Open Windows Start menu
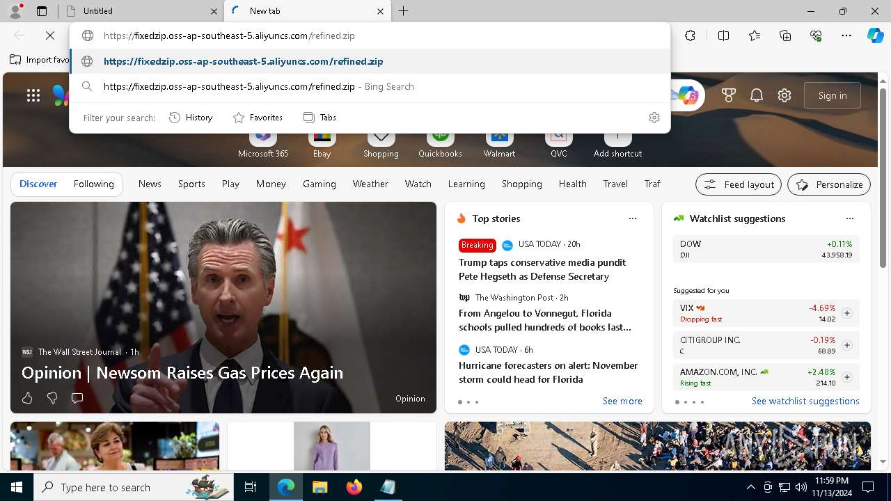Screen dimensions: 891x501 [x=17, y=487]
